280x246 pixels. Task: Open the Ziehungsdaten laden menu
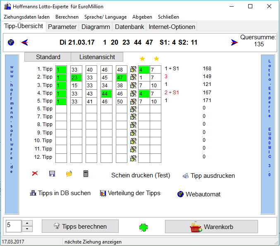26,17
